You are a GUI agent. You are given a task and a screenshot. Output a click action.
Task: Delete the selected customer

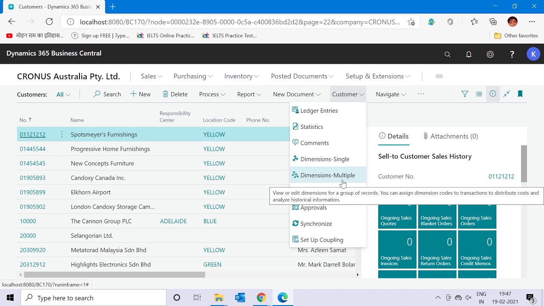[175, 94]
